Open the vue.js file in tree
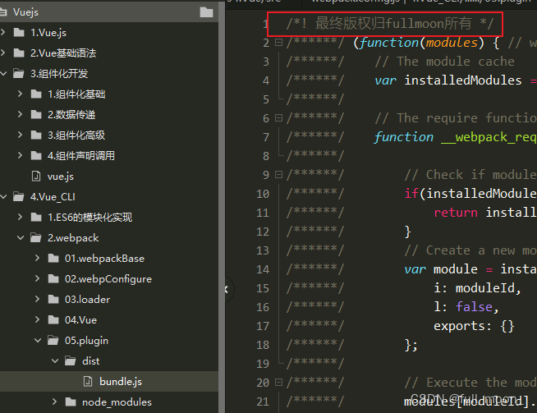 [x=60, y=177]
